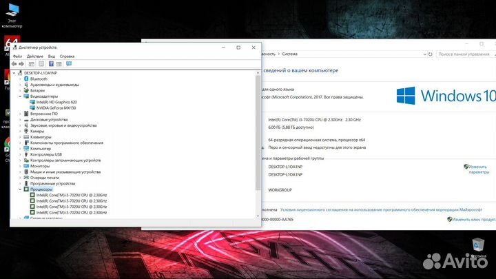Refresh the System window address bar
Viewport: 496px width, 279px height.
click(430, 54)
